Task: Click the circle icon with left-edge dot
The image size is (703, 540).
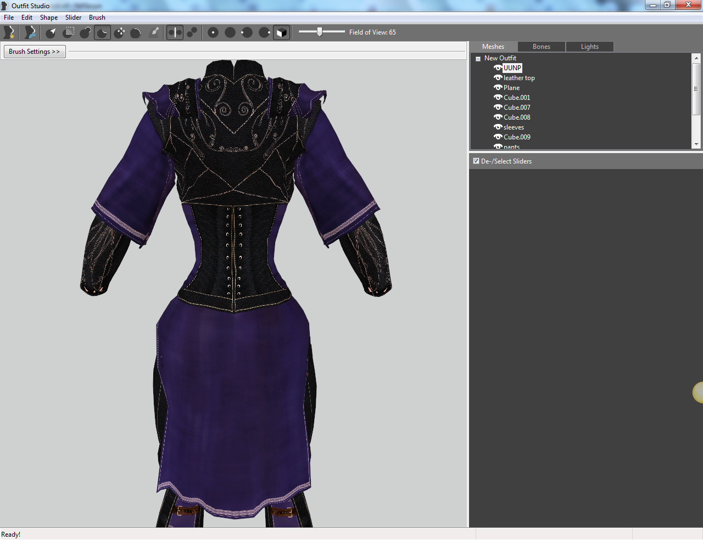Action: (247, 32)
